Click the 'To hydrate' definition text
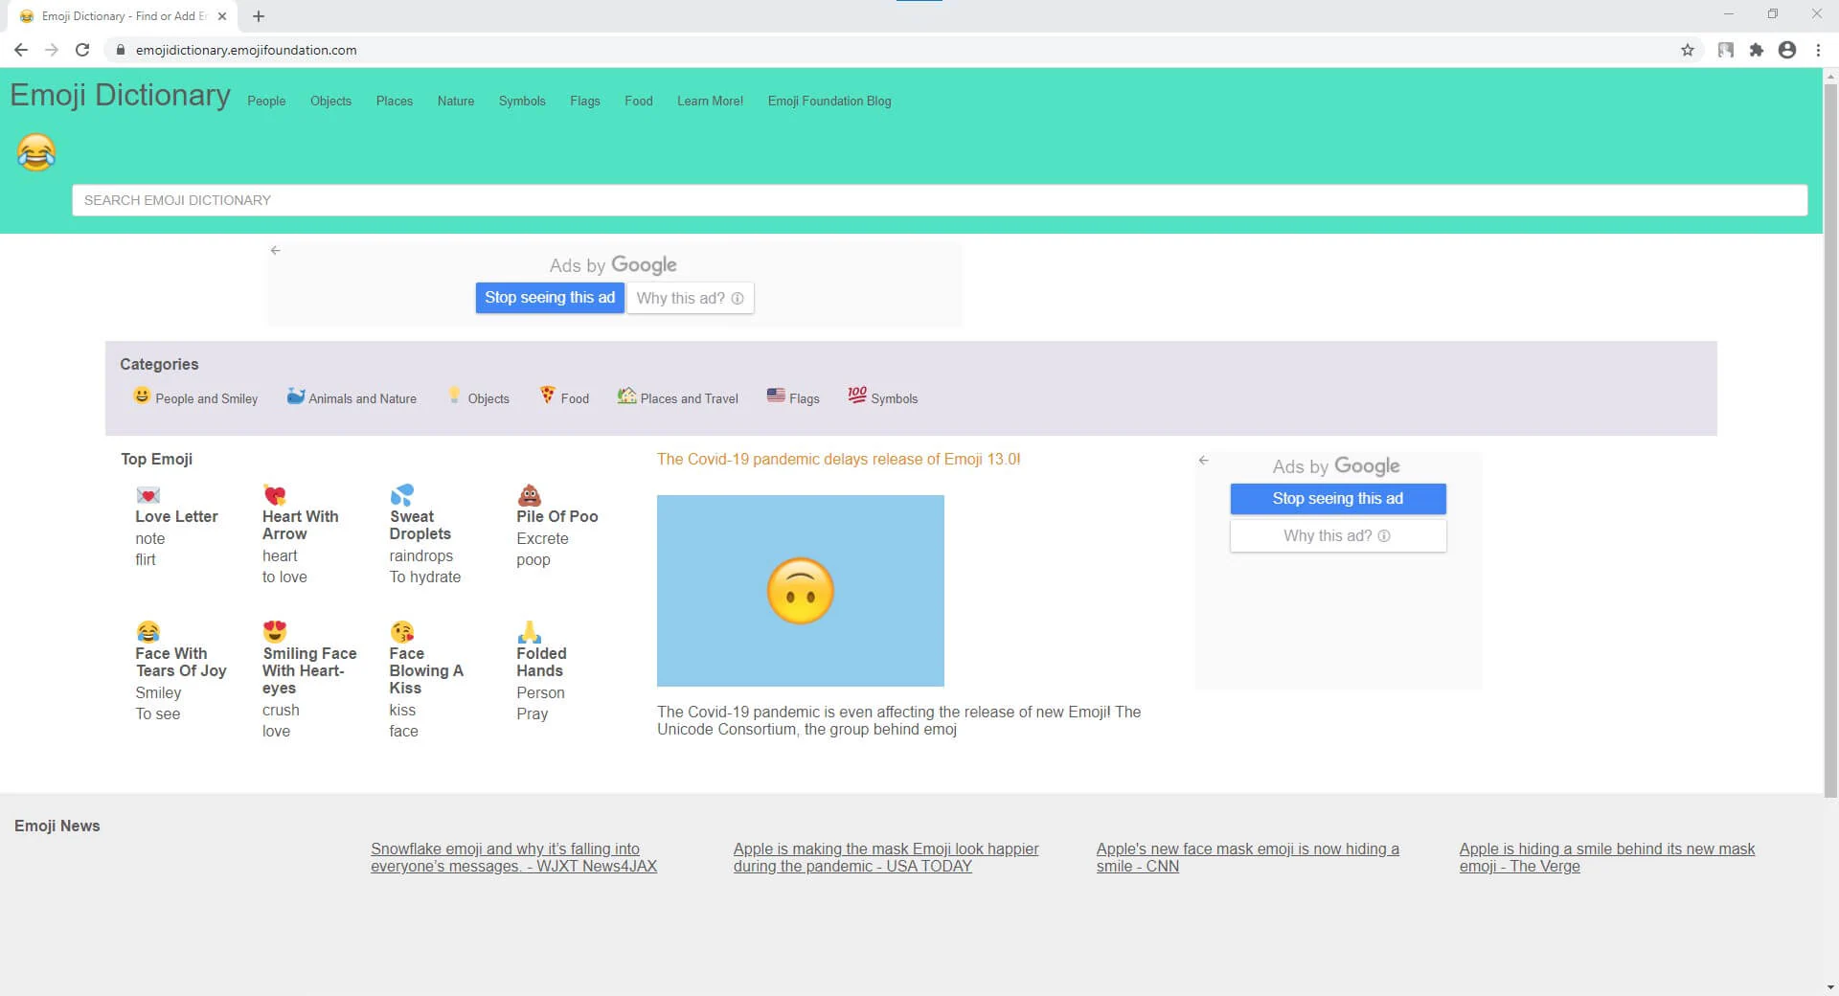Viewport: 1839px width, 996px height. click(425, 577)
